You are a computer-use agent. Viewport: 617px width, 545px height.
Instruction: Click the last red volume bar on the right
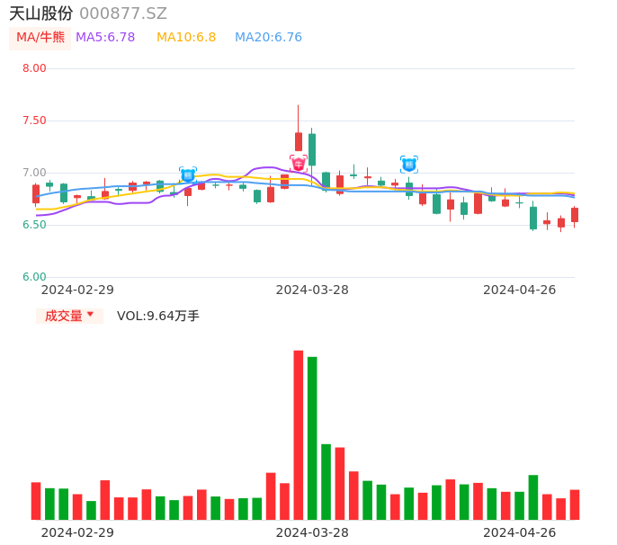[x=575, y=505]
